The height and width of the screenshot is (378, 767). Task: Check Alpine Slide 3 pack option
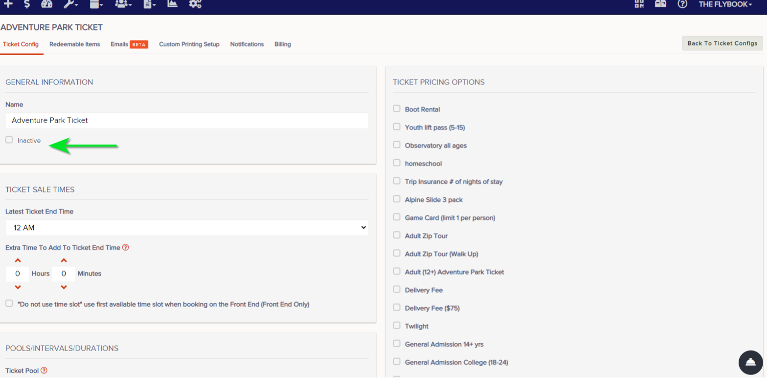397,199
